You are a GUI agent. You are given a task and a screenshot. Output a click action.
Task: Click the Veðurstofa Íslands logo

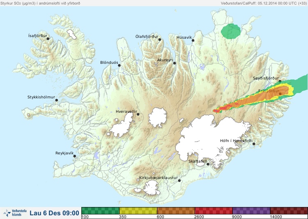15,213
